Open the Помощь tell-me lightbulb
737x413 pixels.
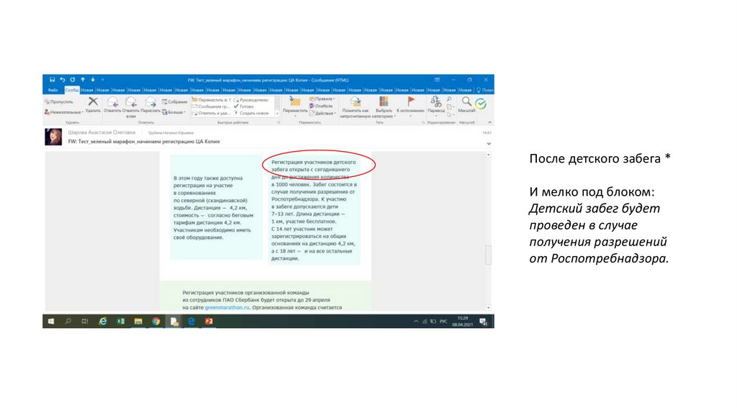[x=485, y=90]
